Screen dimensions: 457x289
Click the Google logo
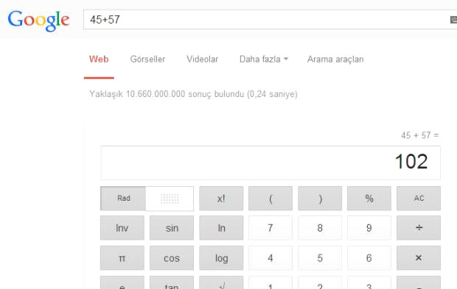tap(38, 21)
